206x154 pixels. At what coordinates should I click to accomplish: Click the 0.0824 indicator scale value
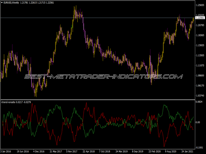[199, 102]
